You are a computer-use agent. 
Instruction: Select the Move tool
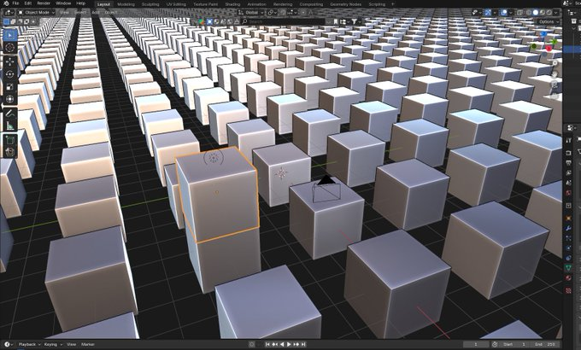click(x=10, y=61)
